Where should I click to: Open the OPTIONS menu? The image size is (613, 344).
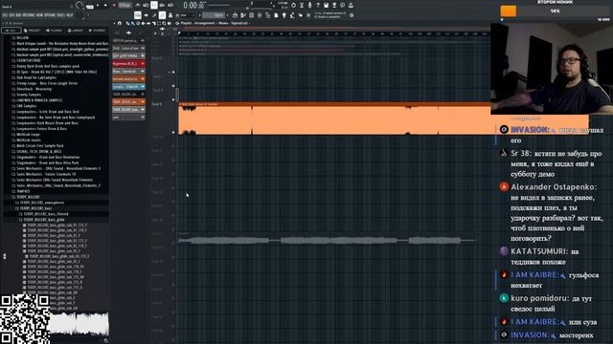pos(51,15)
